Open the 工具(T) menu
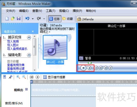This screenshot has height=107, width=137. point(50,11)
